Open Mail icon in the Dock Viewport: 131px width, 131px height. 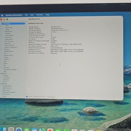click(35, 129)
